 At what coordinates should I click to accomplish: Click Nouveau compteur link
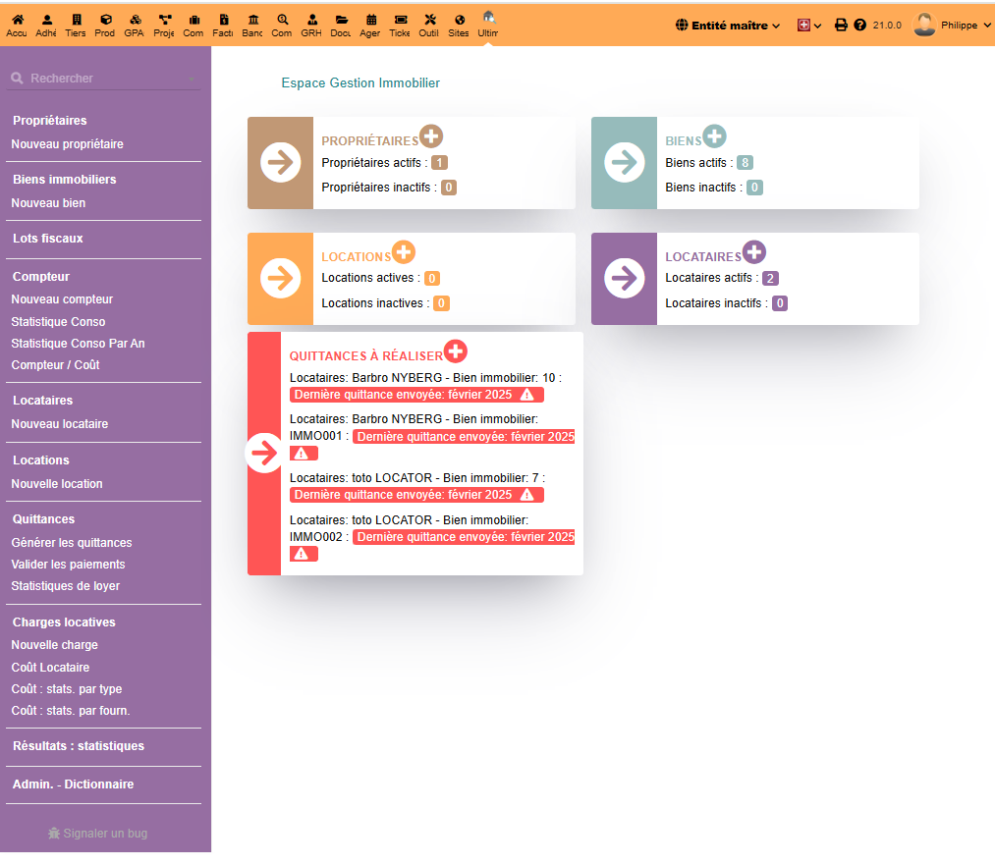coord(62,298)
